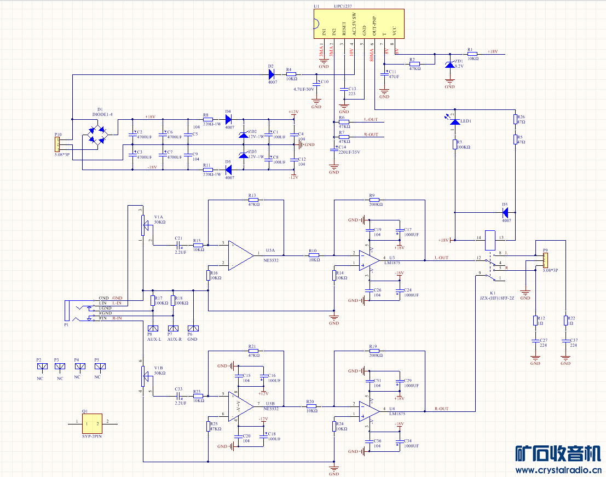Viewport: 606px width, 477px height.
Task: Select the K1 relay coil box
Action: (490, 240)
